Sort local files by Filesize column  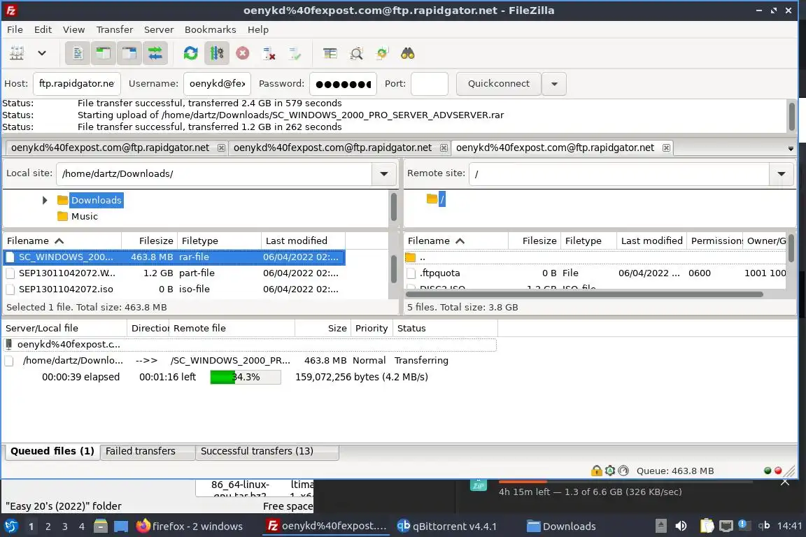click(150, 241)
